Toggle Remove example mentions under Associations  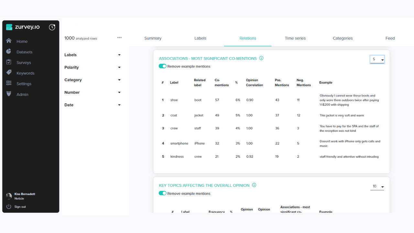pyautogui.click(x=162, y=66)
